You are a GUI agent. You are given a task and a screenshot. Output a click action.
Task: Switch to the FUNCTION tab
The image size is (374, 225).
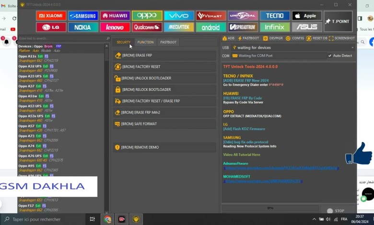(x=145, y=42)
